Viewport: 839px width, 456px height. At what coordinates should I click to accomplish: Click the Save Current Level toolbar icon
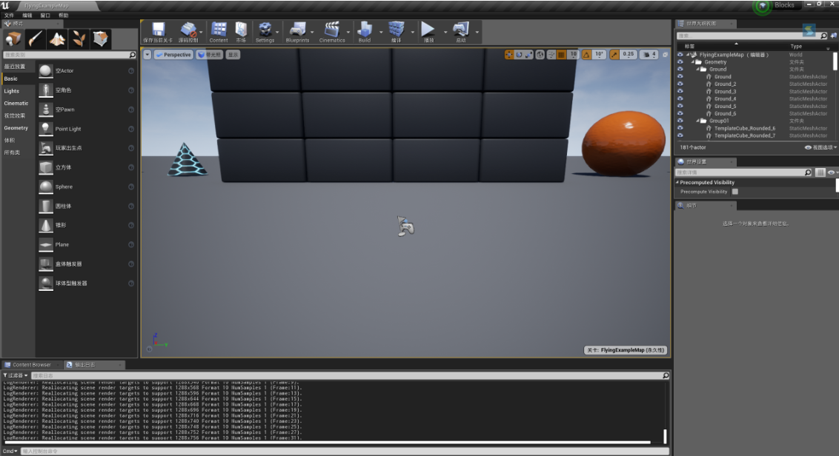[x=157, y=30]
